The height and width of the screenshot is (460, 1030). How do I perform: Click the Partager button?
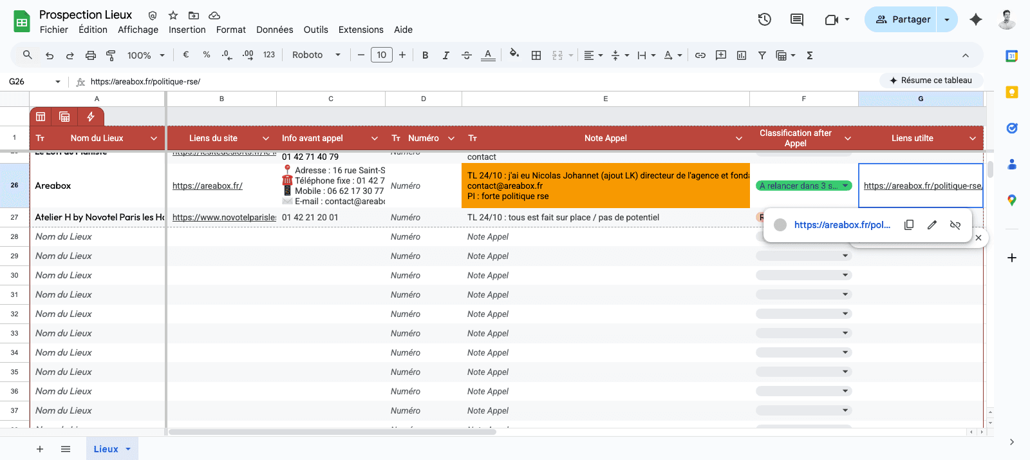901,19
